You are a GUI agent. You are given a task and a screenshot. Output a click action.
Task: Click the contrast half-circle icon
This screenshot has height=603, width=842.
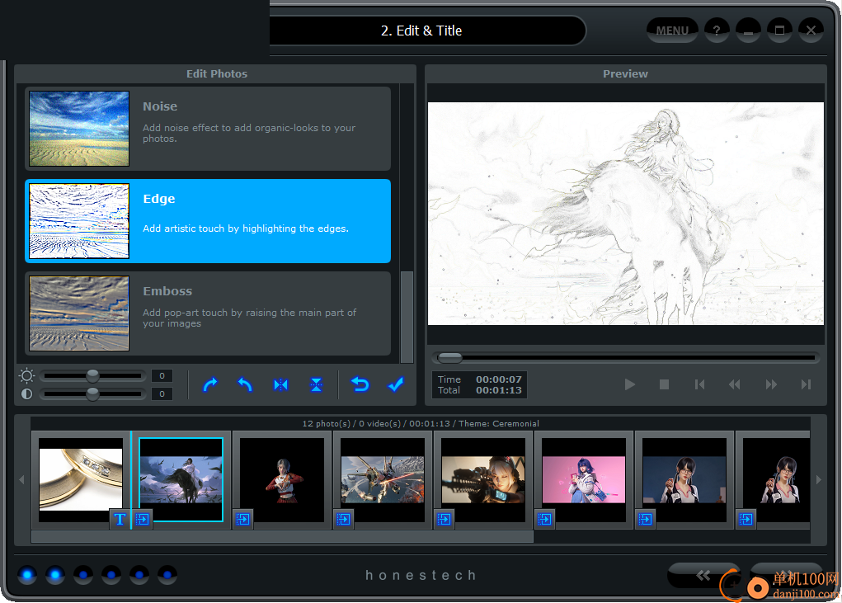point(26,394)
